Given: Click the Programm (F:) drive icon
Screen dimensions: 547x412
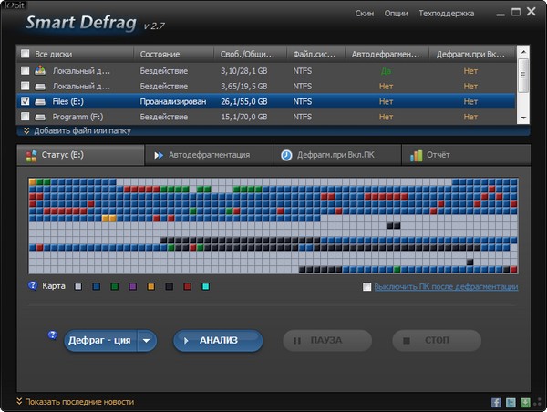Looking at the screenshot, I should point(40,118).
